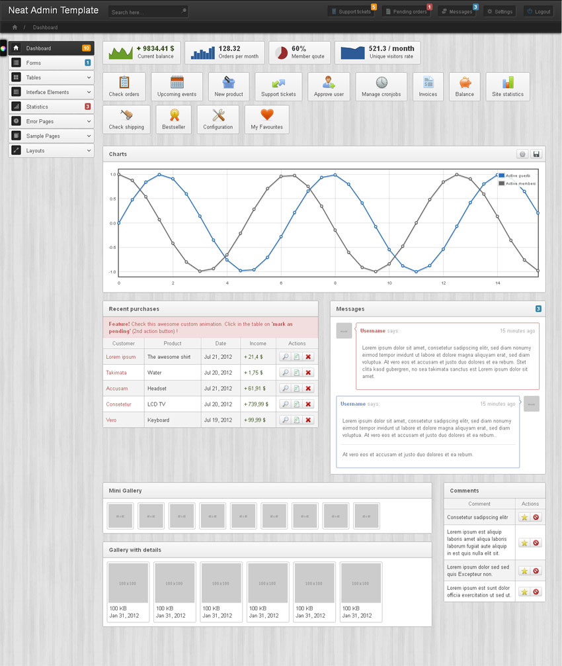Expand the Layouts sidebar menu
562x666 pixels.
point(51,150)
